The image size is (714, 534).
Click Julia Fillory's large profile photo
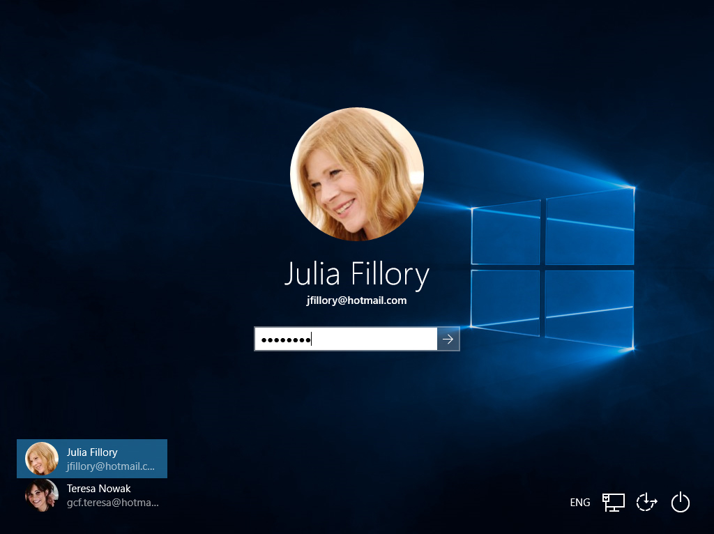pyautogui.click(x=356, y=174)
